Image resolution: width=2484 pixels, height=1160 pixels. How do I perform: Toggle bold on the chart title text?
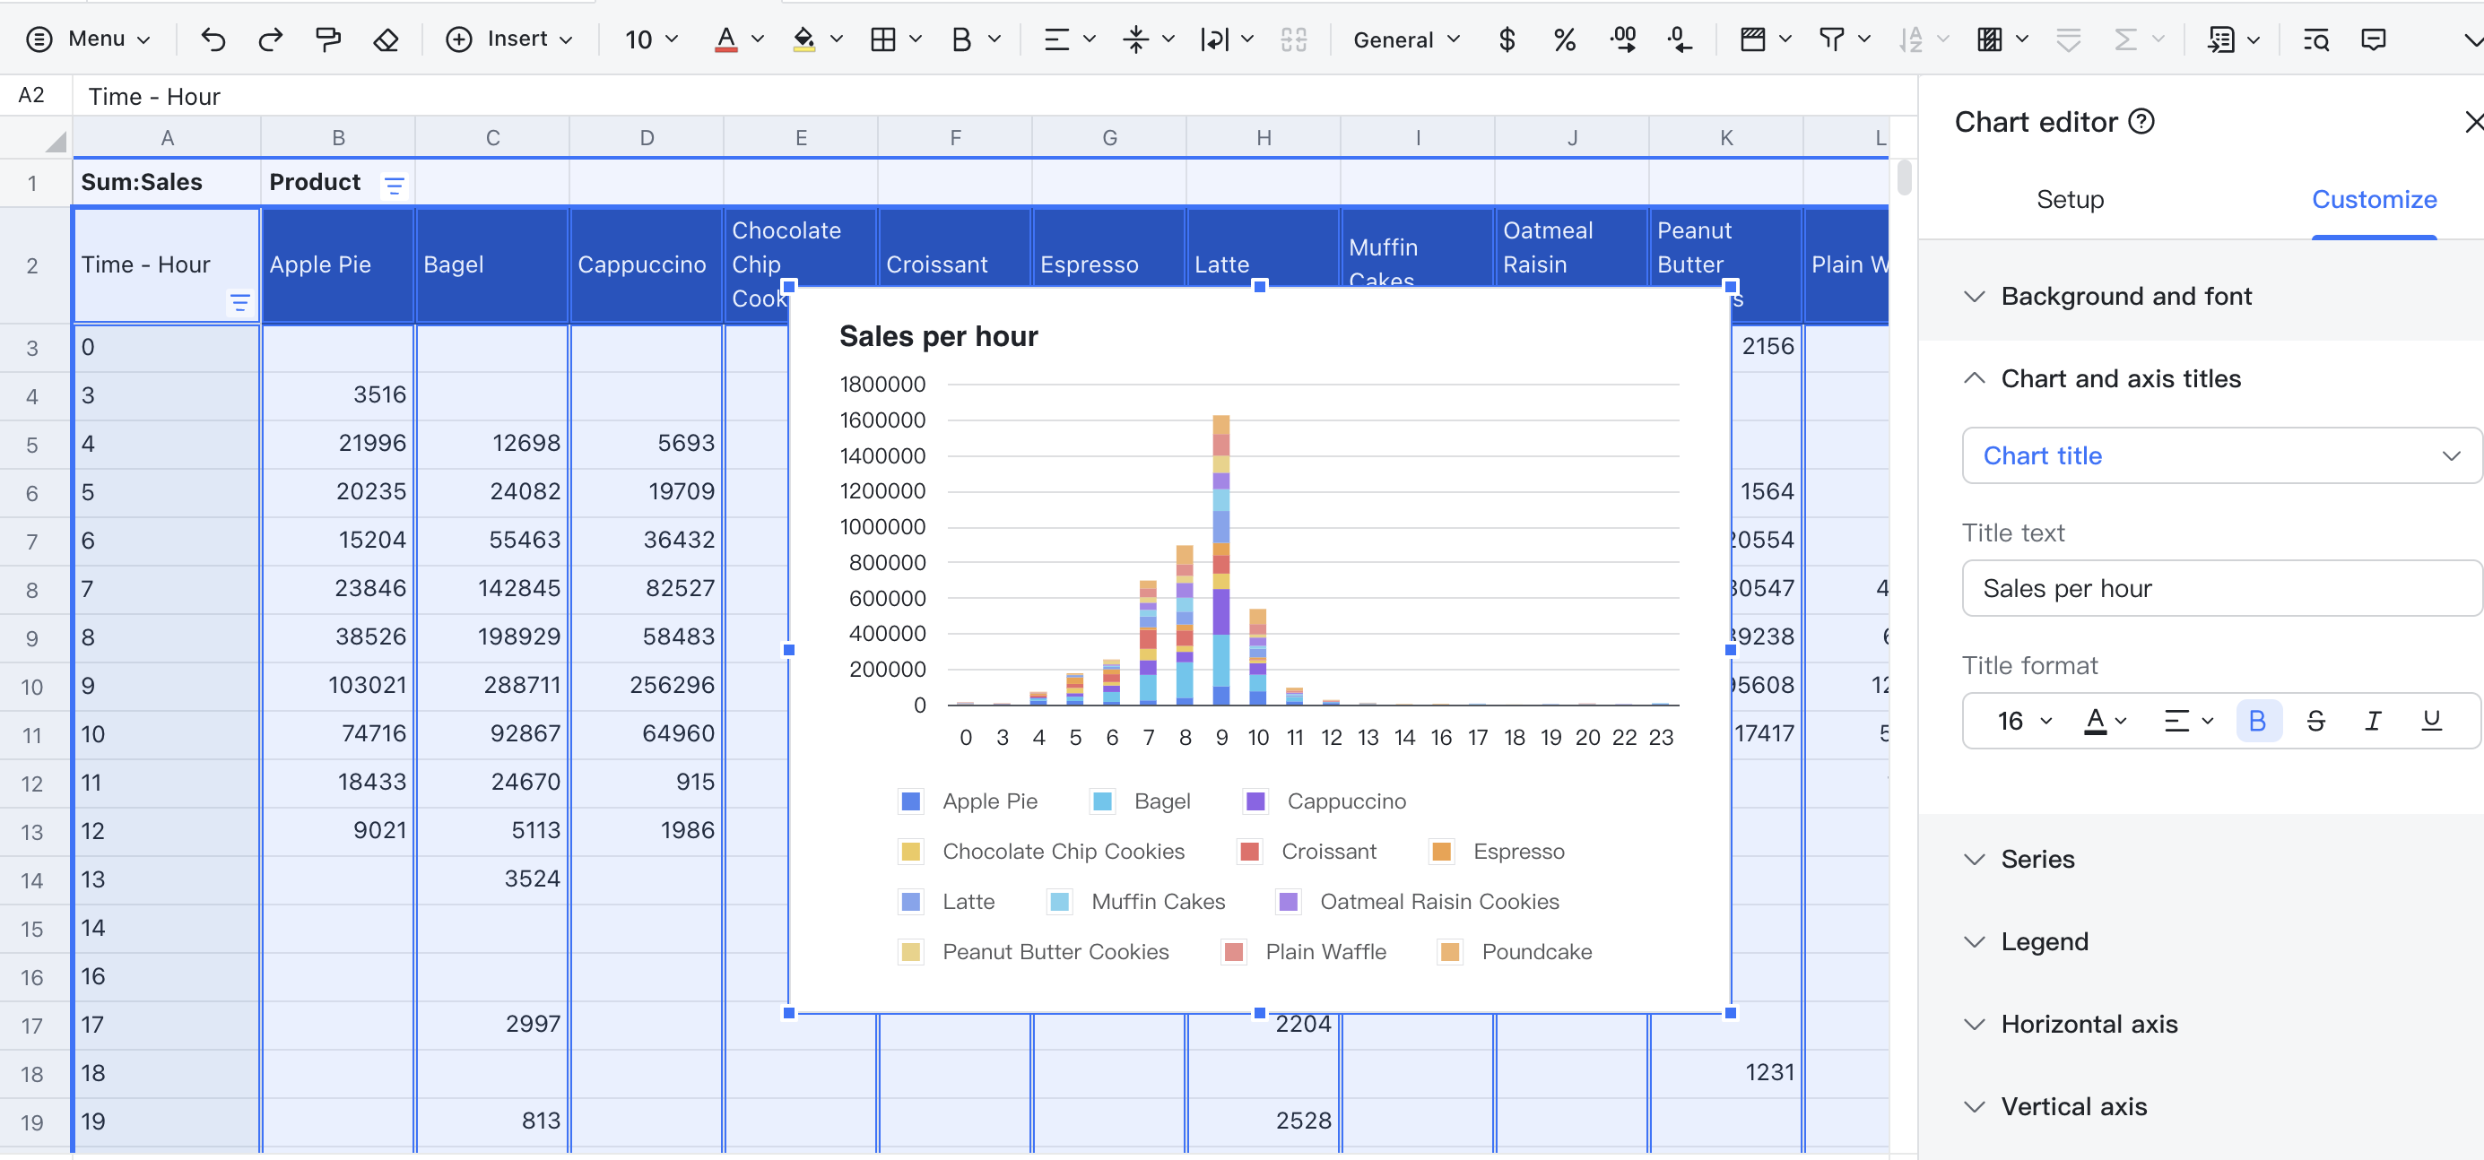pyautogui.click(x=2257, y=721)
